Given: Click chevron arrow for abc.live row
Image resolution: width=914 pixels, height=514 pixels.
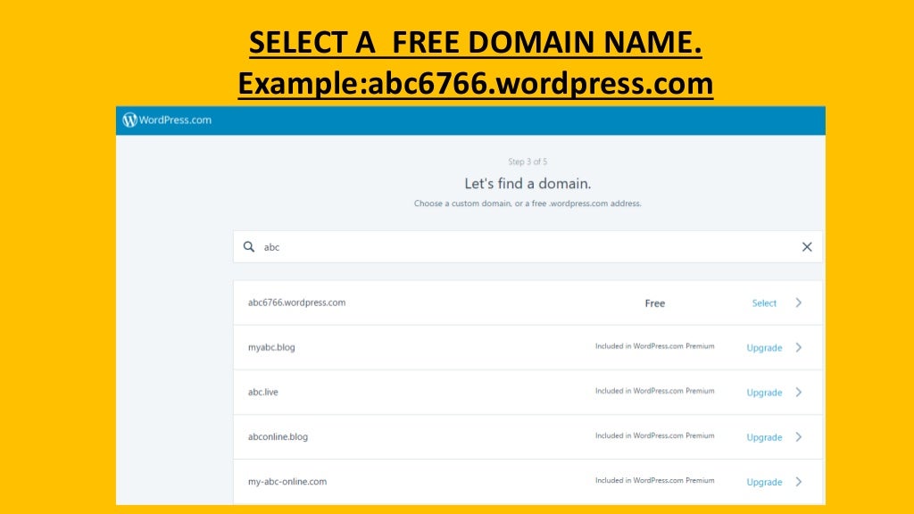Looking at the screenshot, I should [x=799, y=393].
